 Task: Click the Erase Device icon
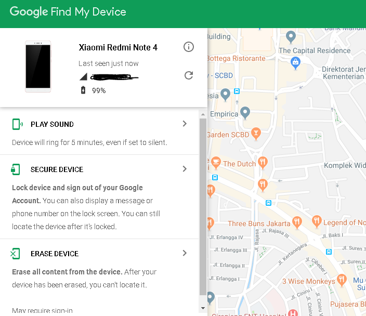pyautogui.click(x=16, y=254)
